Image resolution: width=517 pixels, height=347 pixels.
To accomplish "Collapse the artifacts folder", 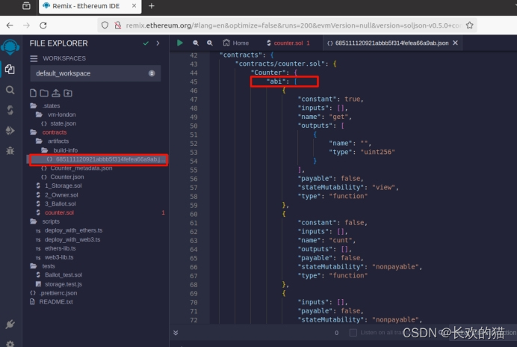I will (52, 141).
